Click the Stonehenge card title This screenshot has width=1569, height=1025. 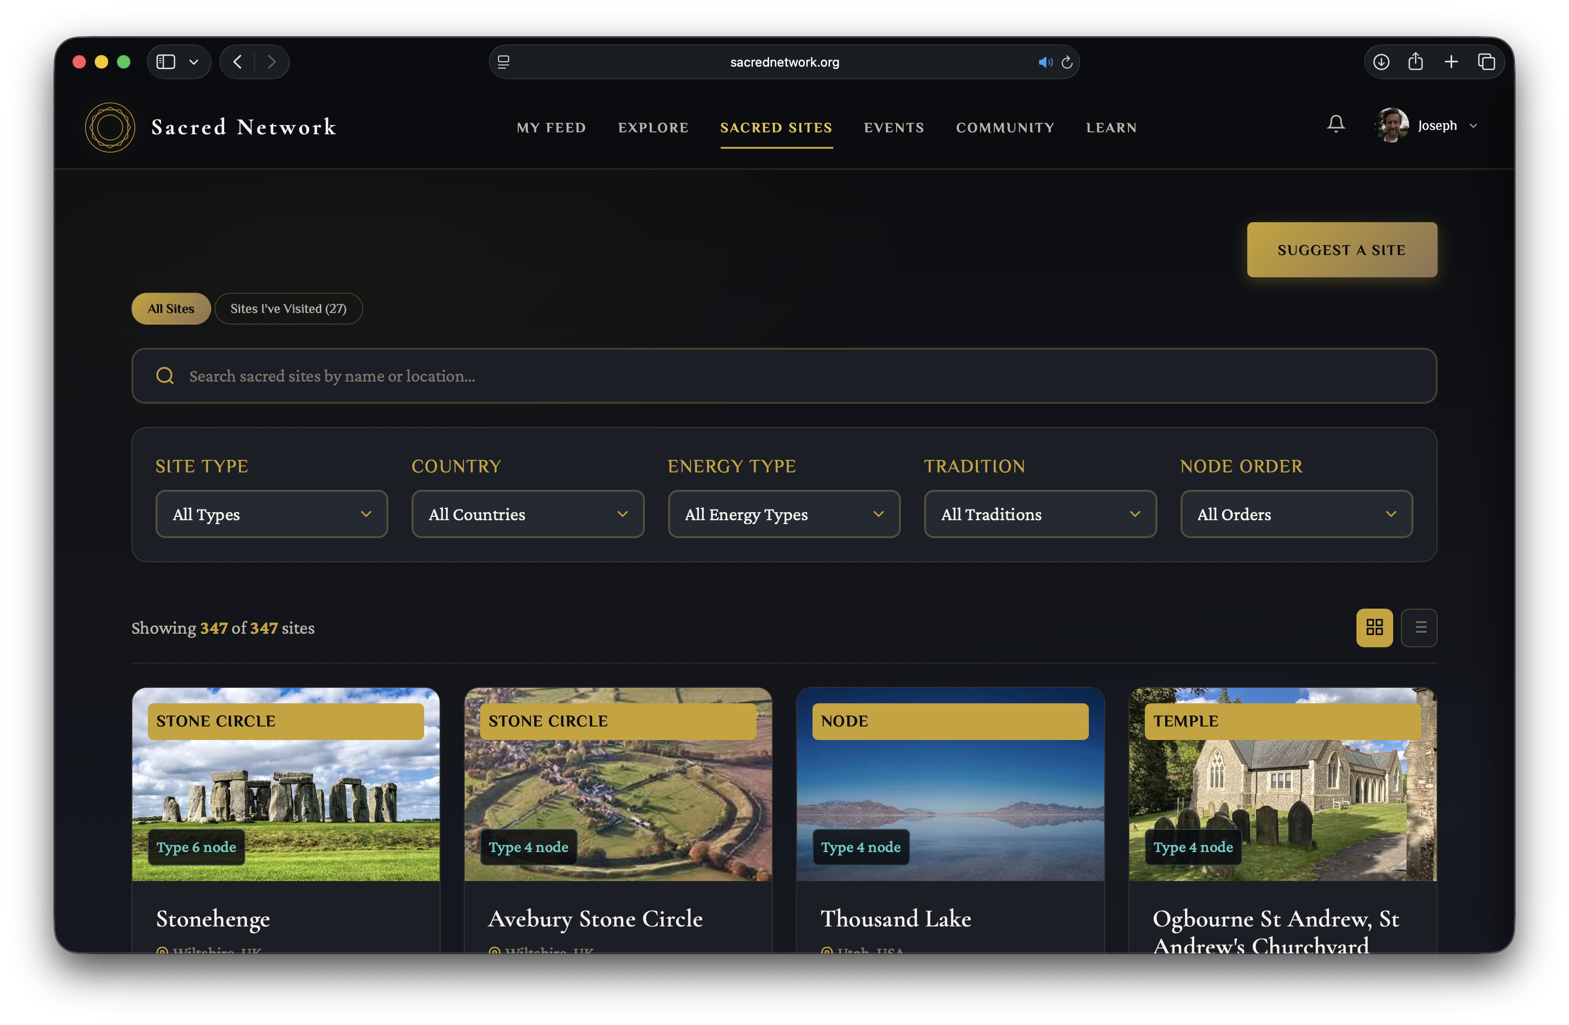(x=212, y=919)
